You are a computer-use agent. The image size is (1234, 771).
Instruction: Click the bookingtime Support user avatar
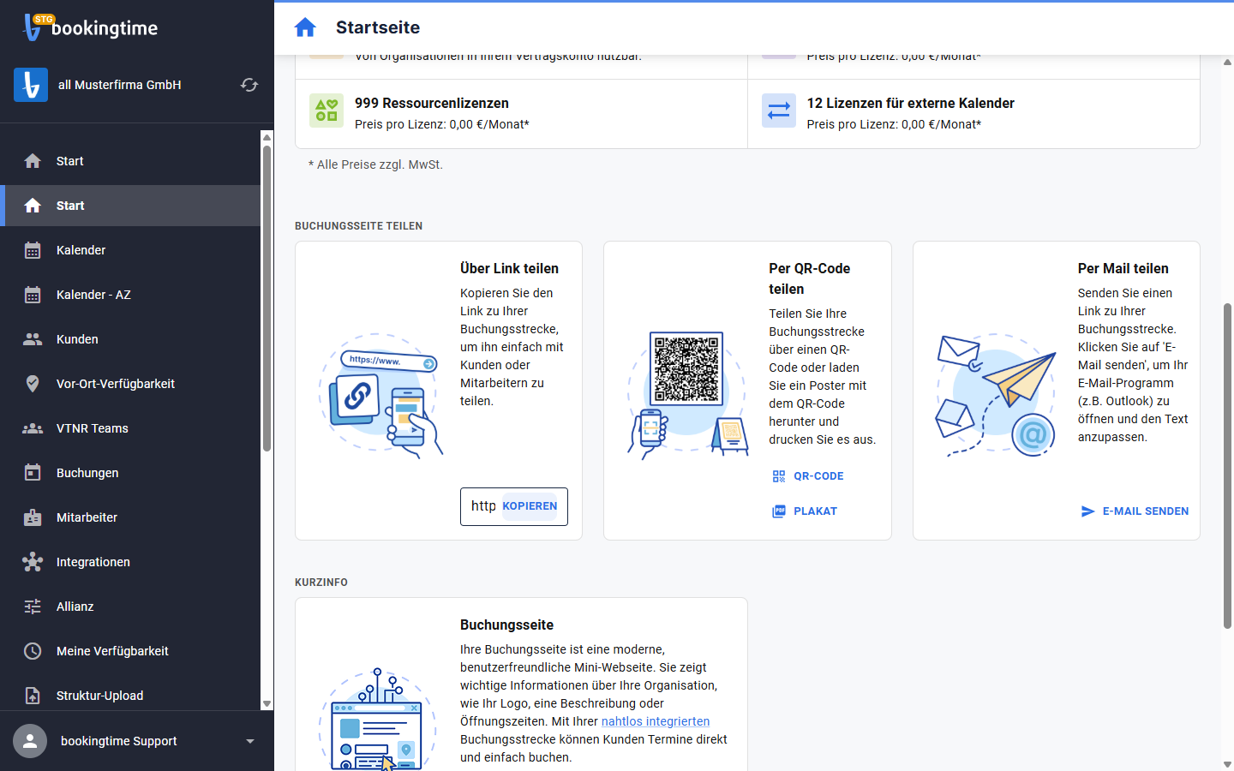coord(30,741)
